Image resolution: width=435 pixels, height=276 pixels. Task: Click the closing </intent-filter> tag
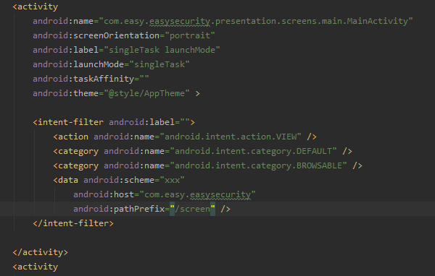pos(73,223)
